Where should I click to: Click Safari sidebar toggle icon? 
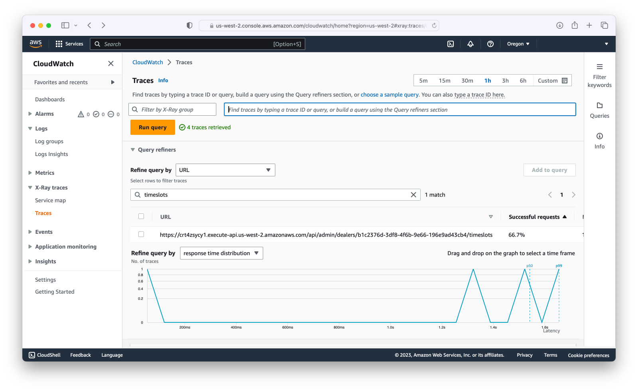coord(65,25)
